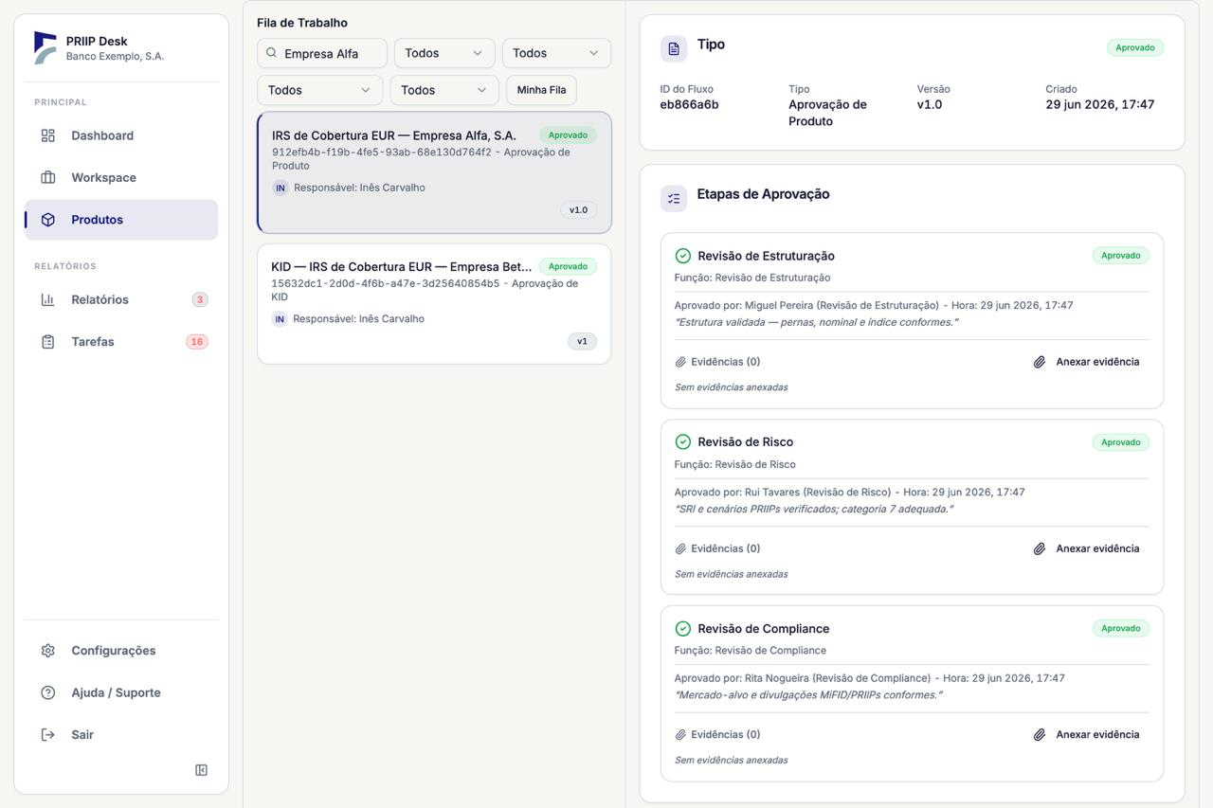1213x808 pixels.
Task: Click Aprovado badge on Empresa Alfa card
Action: tap(568, 135)
